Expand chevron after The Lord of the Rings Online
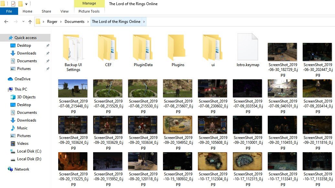The height and width of the screenshot is (188, 335). 144,22
